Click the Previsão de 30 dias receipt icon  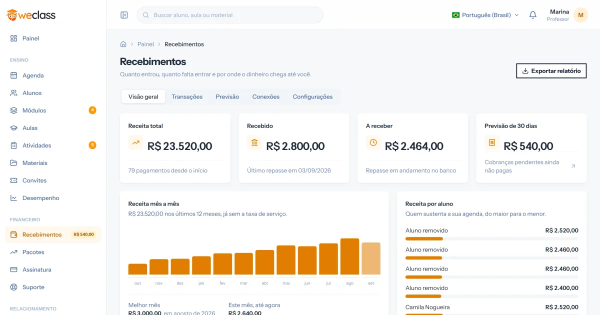tap(492, 142)
